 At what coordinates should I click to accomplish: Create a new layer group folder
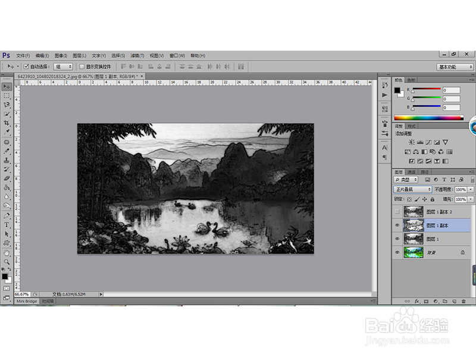point(445,301)
